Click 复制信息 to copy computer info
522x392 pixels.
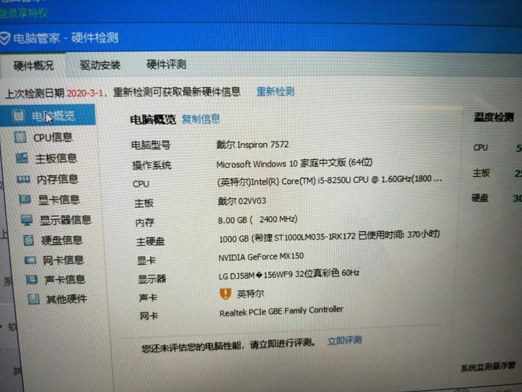[x=201, y=119]
